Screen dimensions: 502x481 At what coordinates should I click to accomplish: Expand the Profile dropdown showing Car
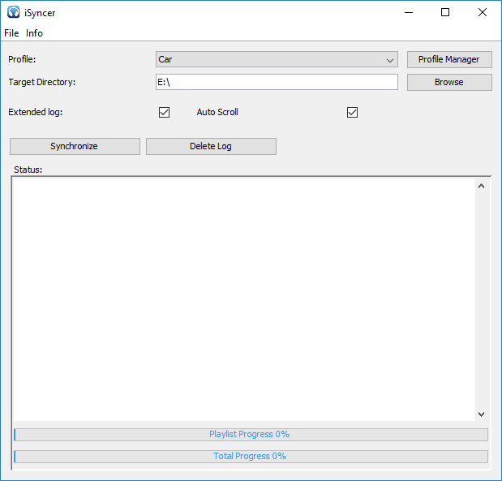277,59
